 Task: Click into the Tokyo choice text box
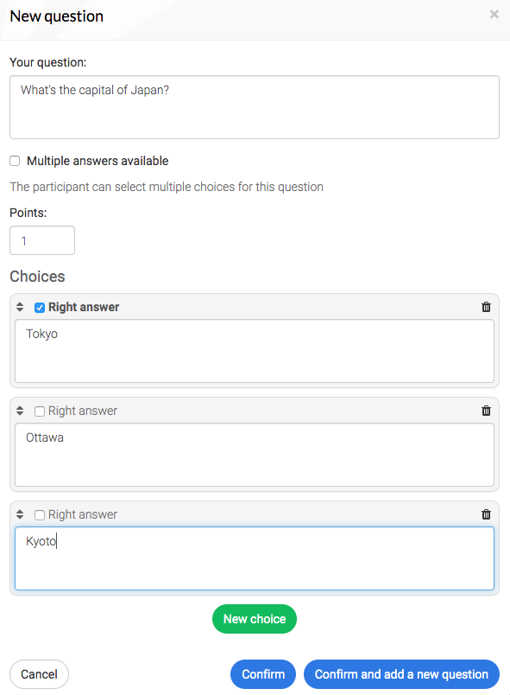click(x=255, y=351)
